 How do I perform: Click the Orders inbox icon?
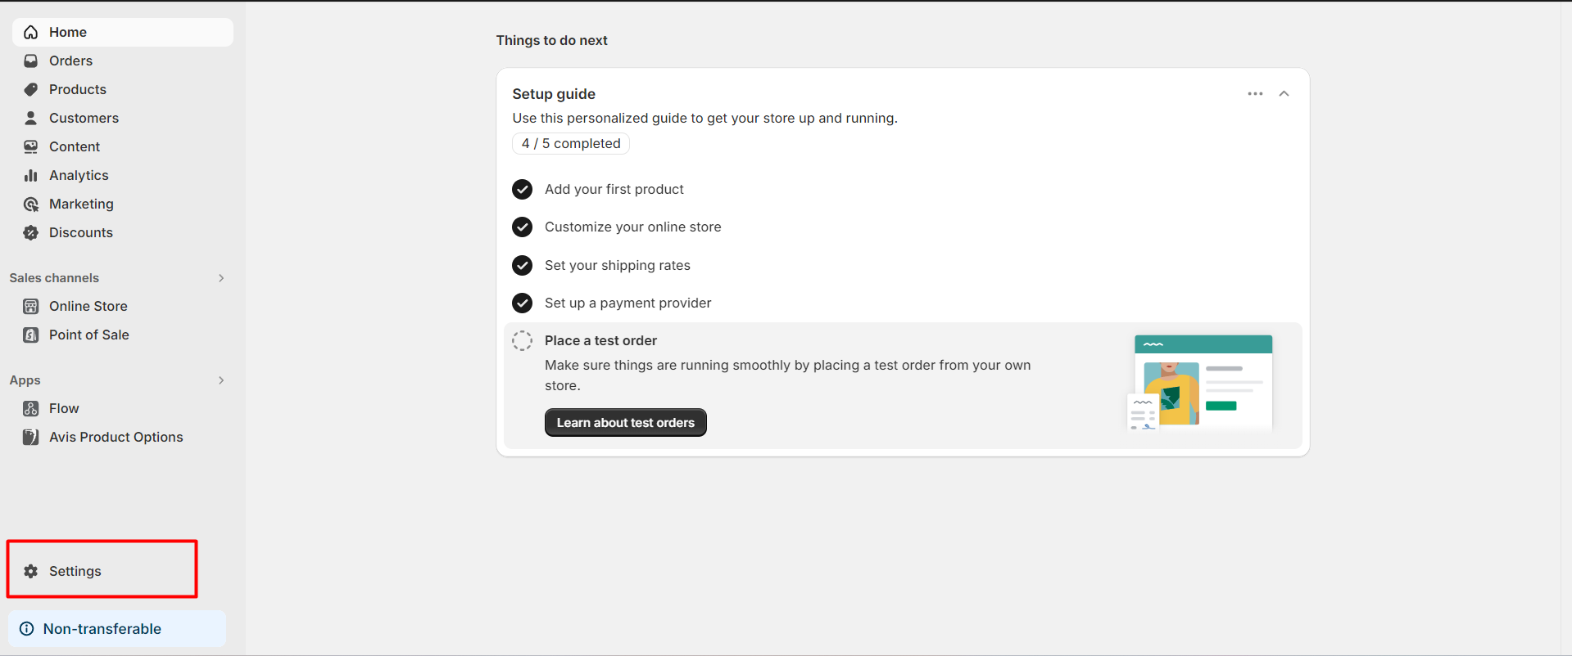[31, 61]
